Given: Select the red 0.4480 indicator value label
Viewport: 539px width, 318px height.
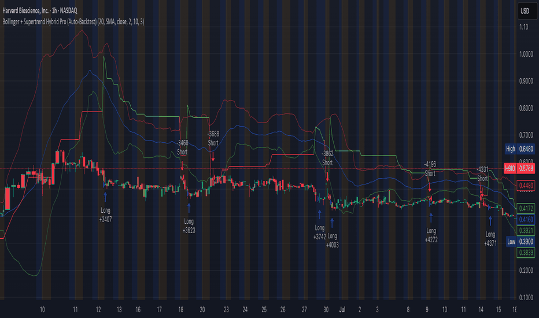Looking at the screenshot, I should pyautogui.click(x=526, y=186).
